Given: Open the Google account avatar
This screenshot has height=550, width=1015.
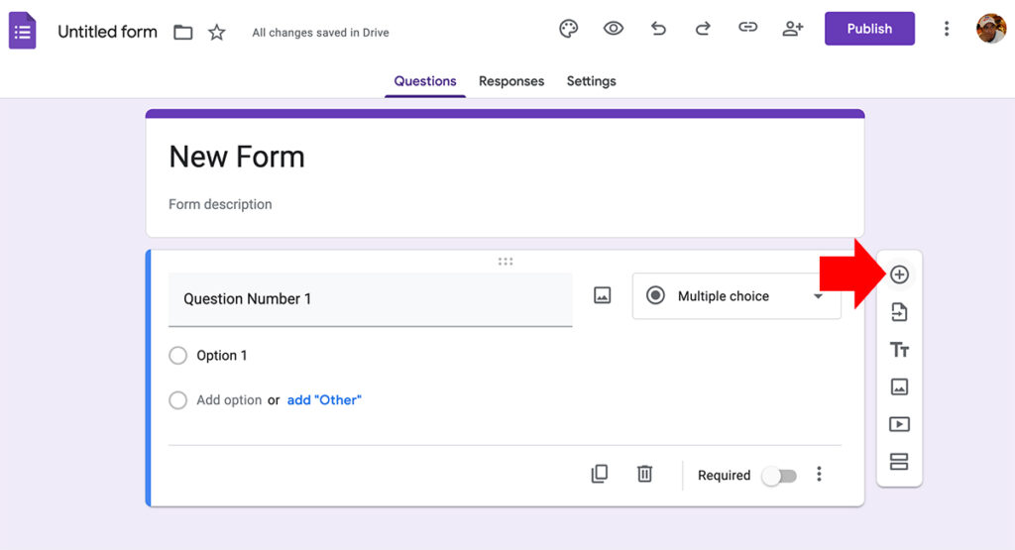Looking at the screenshot, I should point(991,29).
